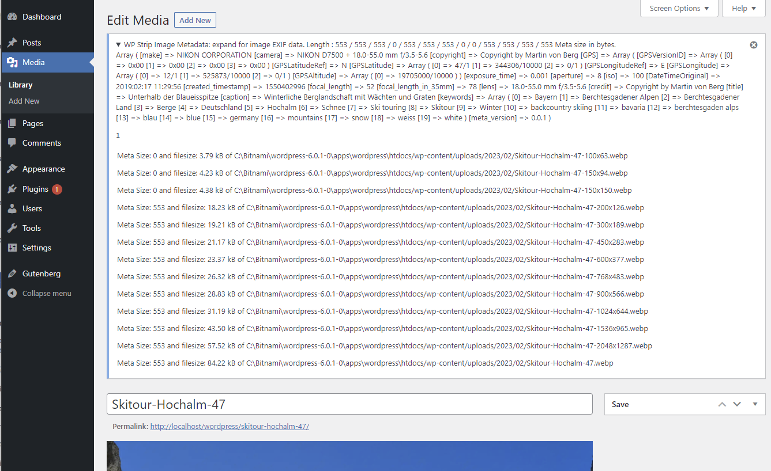Click the Collapse menu arrow icon
Screen dimensions: 771x471
click(12, 293)
